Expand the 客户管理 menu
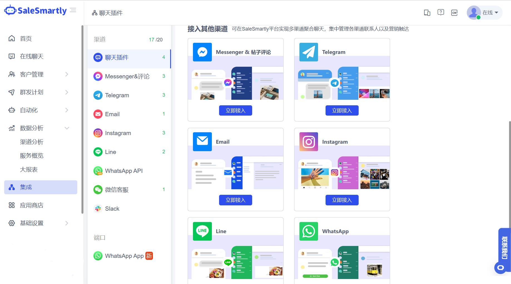511x284 pixels. [x=41, y=74]
